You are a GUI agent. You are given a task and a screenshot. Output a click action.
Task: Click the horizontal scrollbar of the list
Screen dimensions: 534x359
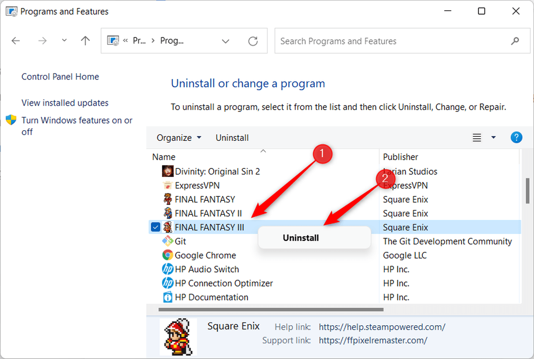pyautogui.click(x=271, y=309)
